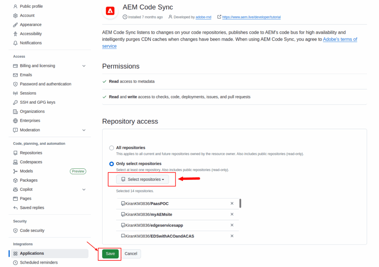Viewport: 379px width, 267px height.
Task: Open Adobe's terms of service link
Action: point(340,39)
